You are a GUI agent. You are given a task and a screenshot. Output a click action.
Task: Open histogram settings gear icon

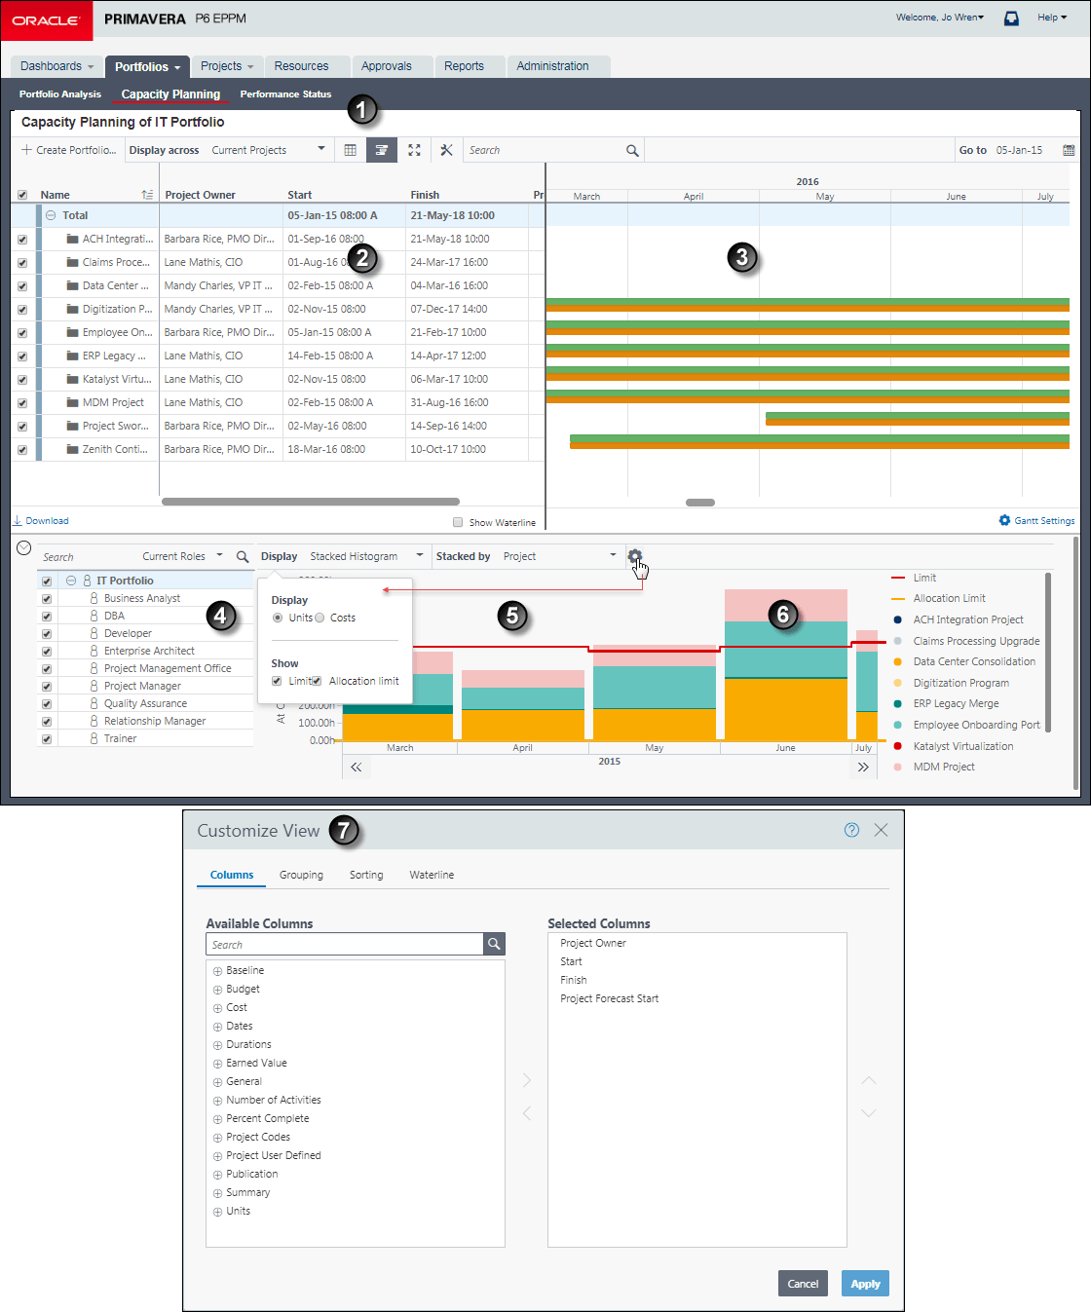coord(635,556)
